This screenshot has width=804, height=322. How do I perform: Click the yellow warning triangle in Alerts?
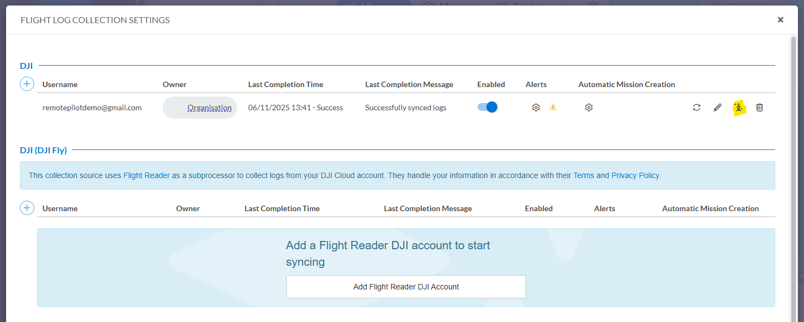(553, 108)
